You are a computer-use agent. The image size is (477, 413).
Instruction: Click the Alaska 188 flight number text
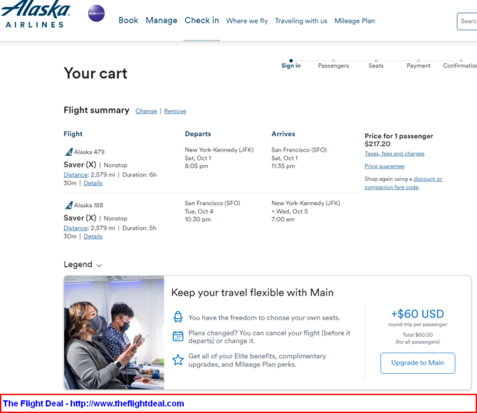click(x=89, y=205)
